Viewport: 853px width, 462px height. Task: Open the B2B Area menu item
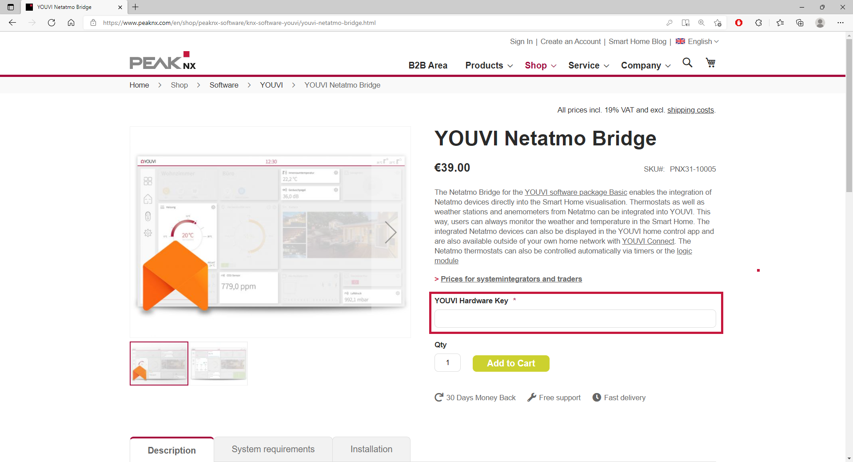click(x=428, y=65)
